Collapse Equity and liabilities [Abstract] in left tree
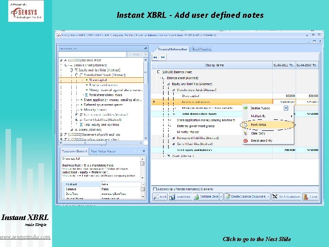Screen dimensions: 329x247 72,70
